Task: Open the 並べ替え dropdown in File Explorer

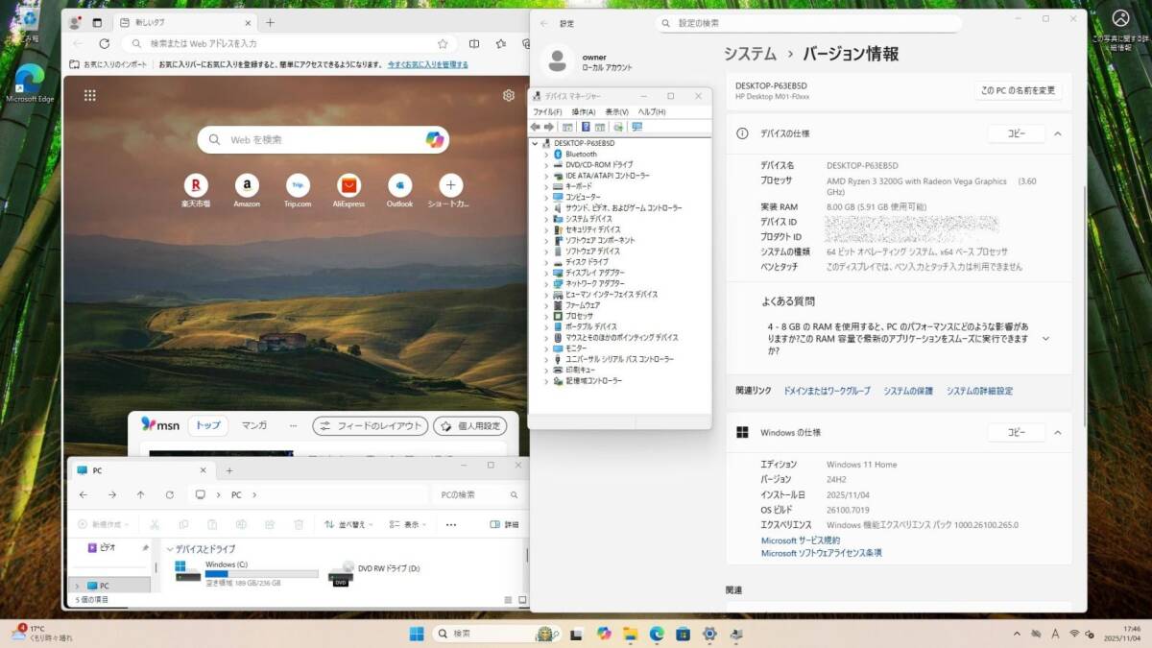Action: (x=348, y=525)
